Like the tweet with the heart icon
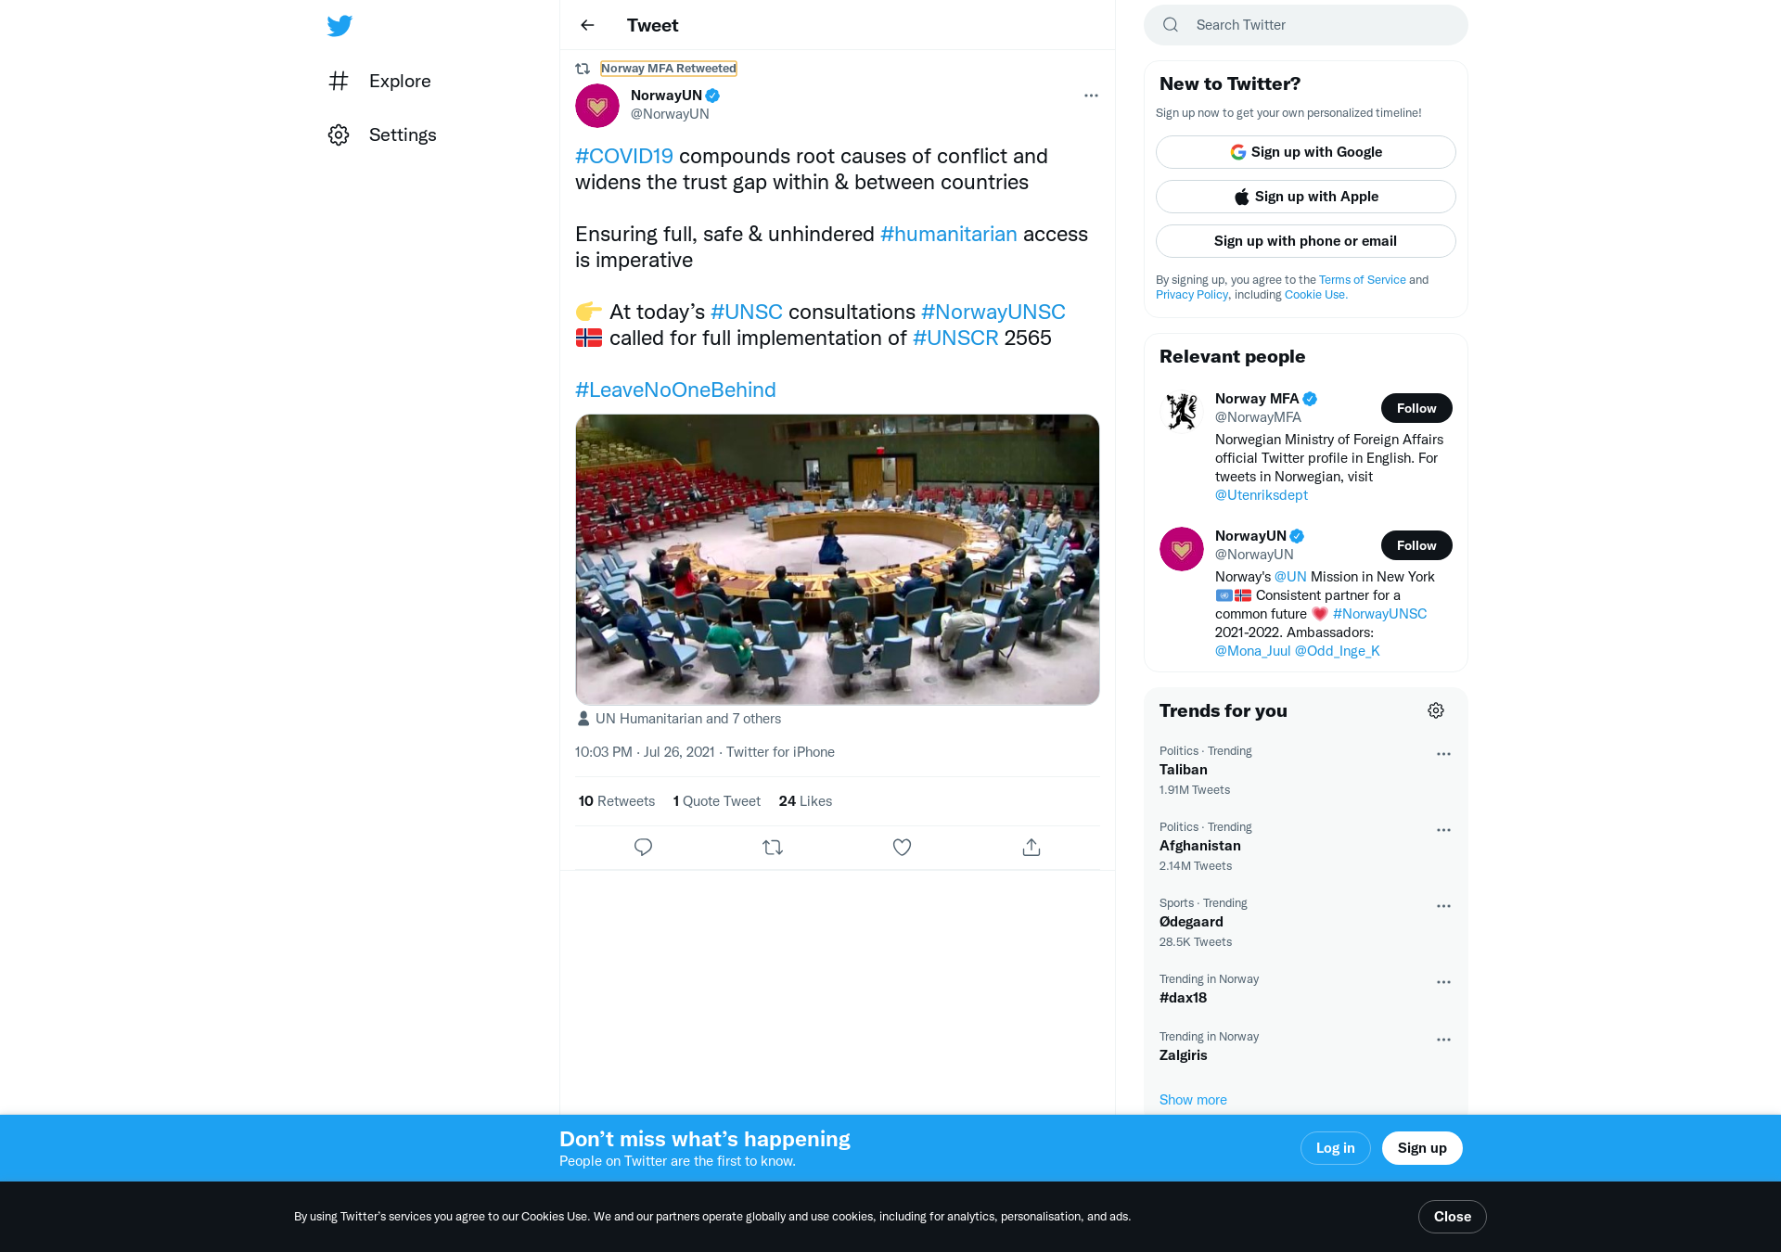The image size is (1781, 1252). pyautogui.click(x=902, y=847)
